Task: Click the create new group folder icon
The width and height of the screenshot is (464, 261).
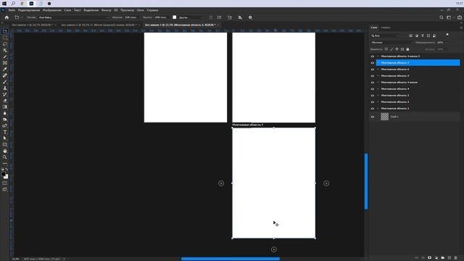Action: pyautogui.click(x=443, y=258)
